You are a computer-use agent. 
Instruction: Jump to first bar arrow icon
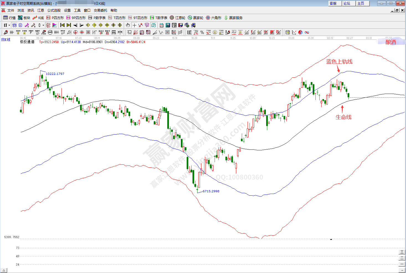click(x=62, y=25)
